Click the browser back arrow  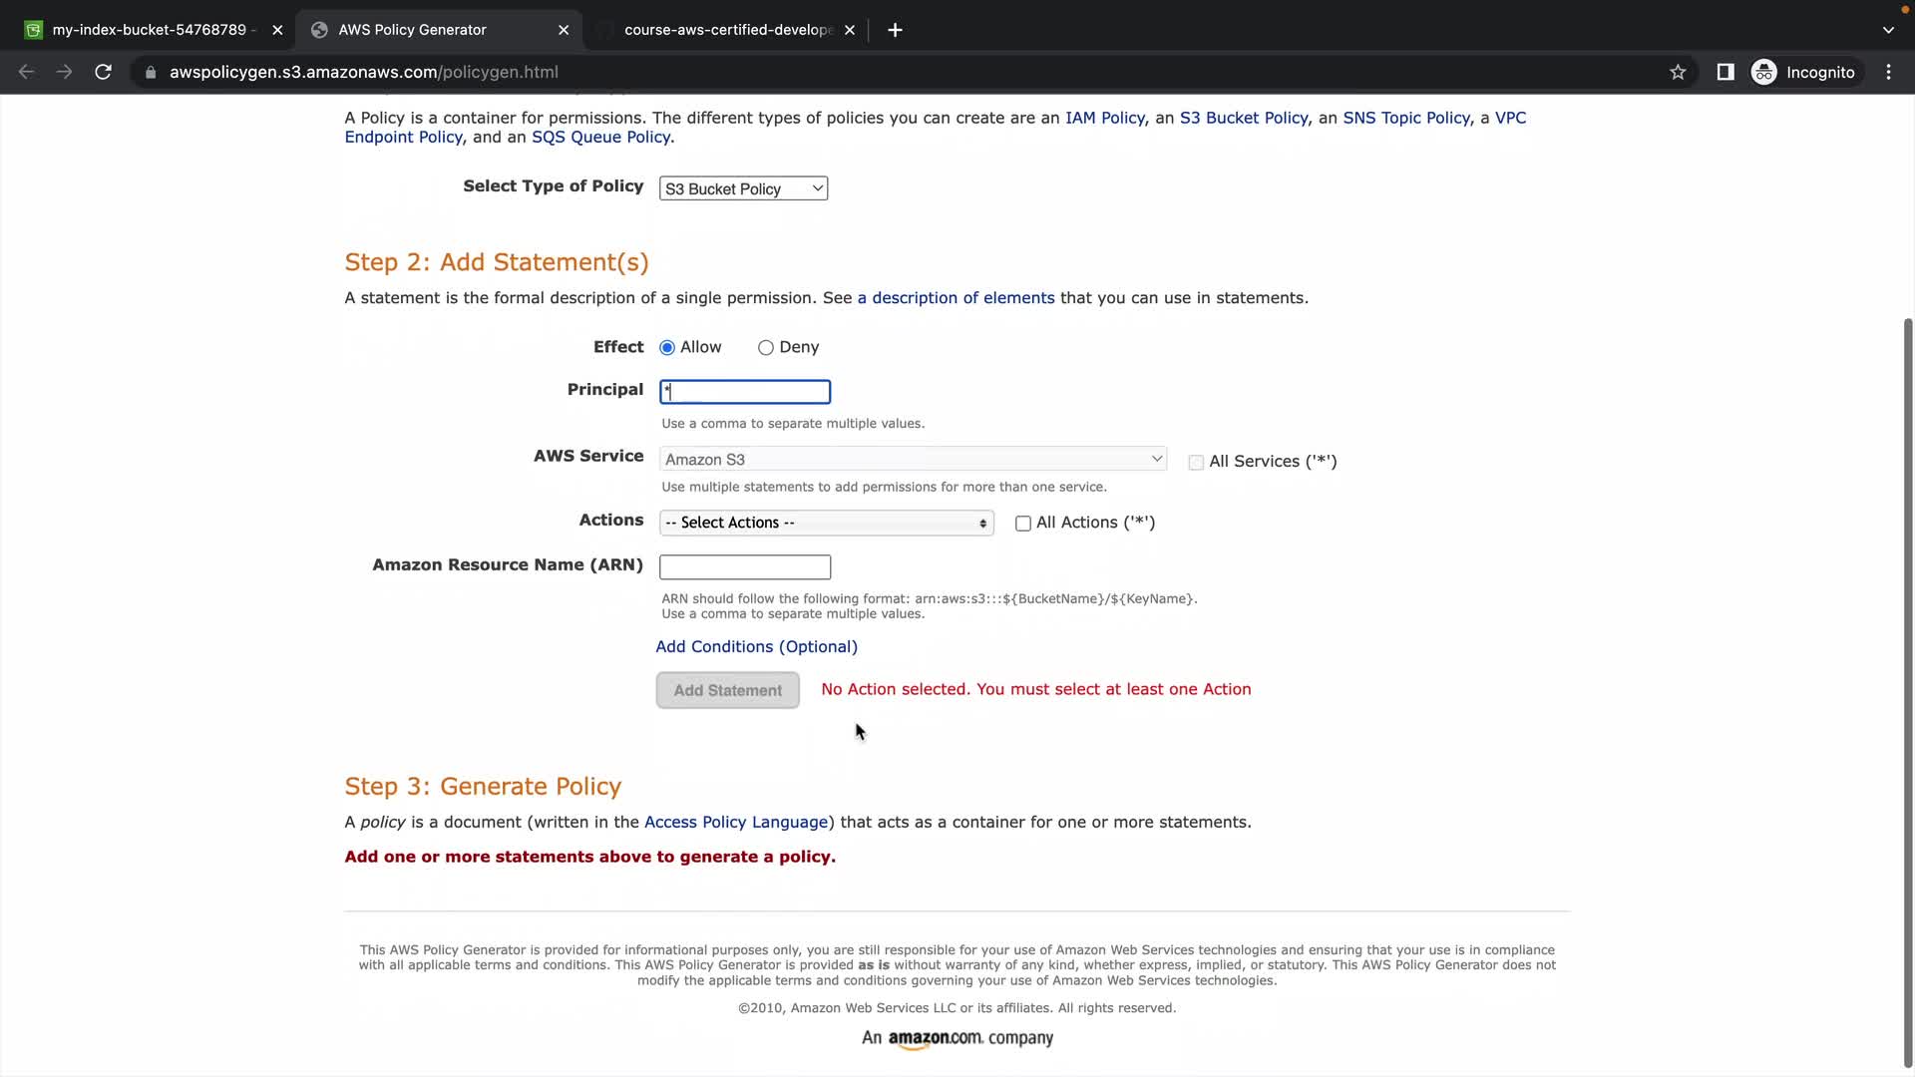click(x=27, y=72)
